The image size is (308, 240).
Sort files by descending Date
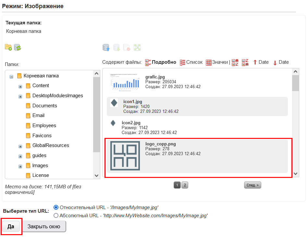point(281,62)
